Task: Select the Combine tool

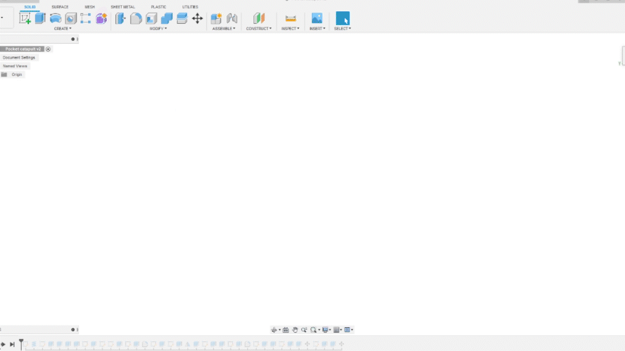Action: point(166,18)
